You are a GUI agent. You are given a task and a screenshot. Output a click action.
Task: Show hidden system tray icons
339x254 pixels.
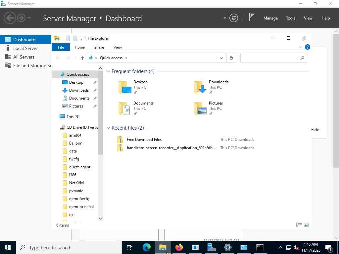[x=280, y=247]
